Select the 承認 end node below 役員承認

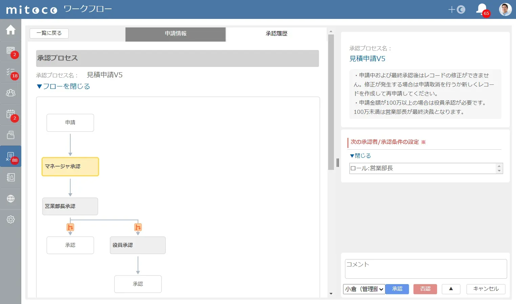pos(138,284)
